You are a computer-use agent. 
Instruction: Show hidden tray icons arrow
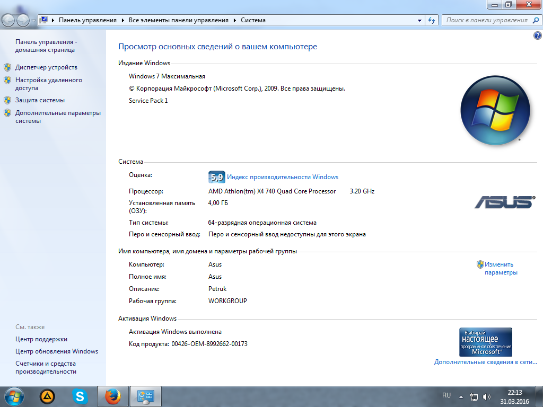point(461,396)
